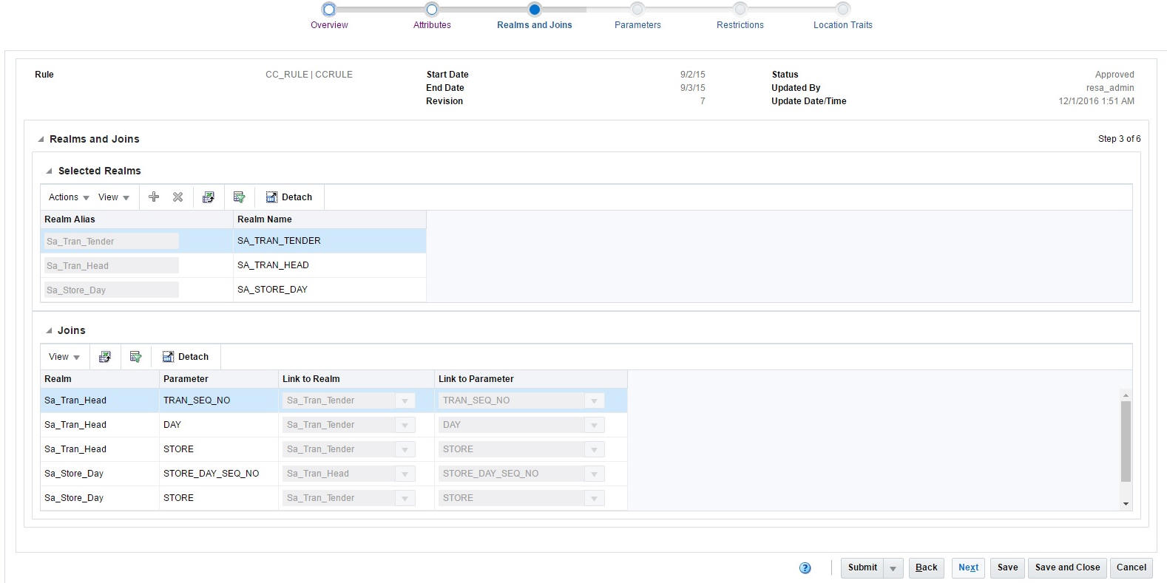Go back with the Back button

pos(927,568)
